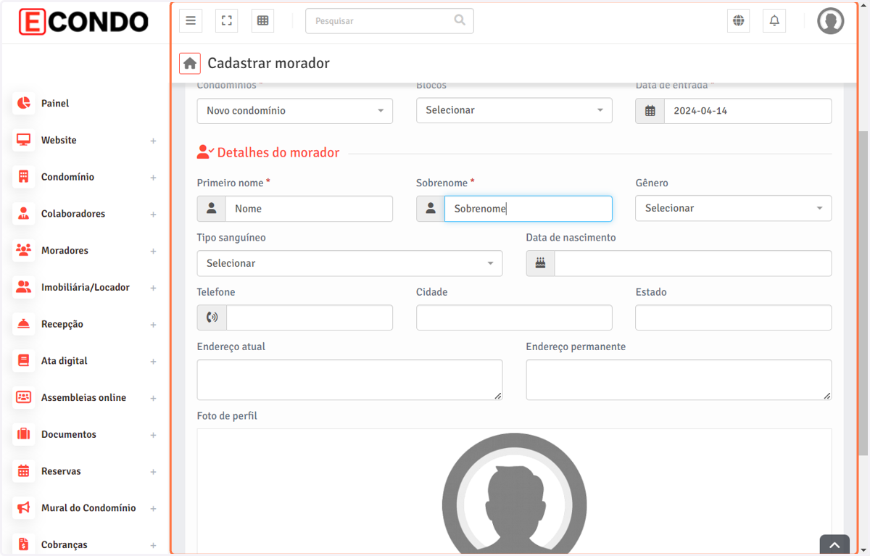This screenshot has height=556, width=870.
Task: Open the Condomínios dropdown showing Novo condomínio
Action: [295, 111]
